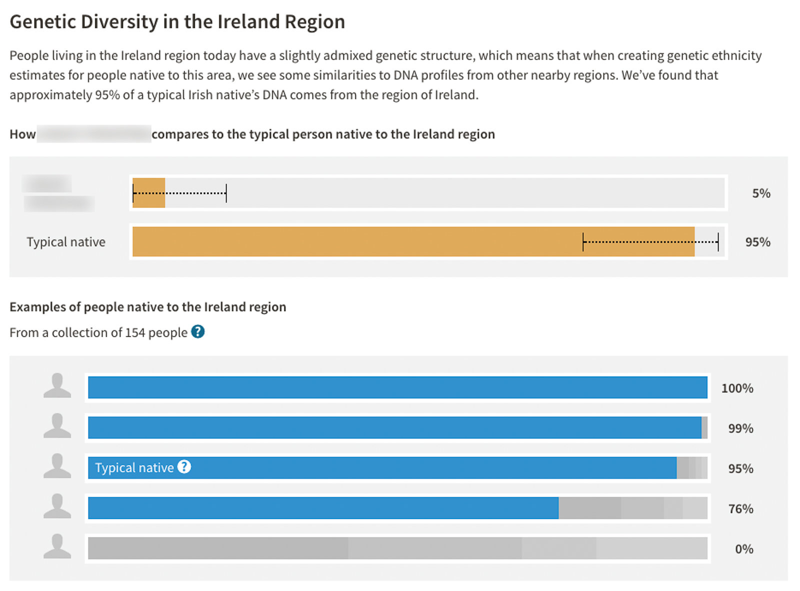Click the blurred name label beside 5% bar
The image size is (800, 591).
click(58, 194)
